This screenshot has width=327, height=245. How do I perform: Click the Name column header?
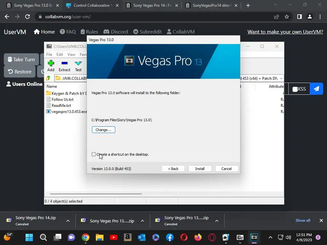point(52,86)
